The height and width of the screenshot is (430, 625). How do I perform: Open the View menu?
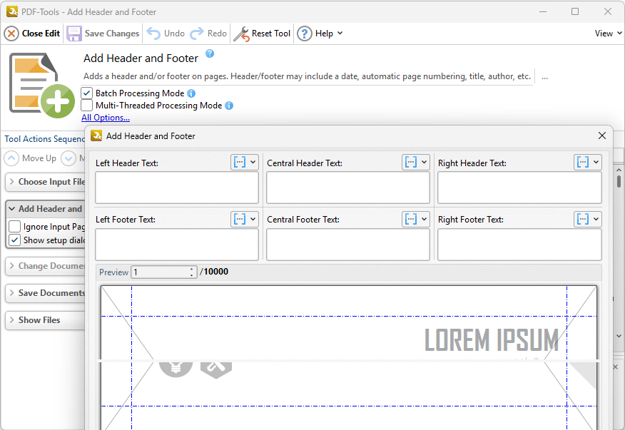(x=608, y=34)
